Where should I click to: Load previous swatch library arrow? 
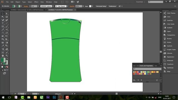click(138, 80)
